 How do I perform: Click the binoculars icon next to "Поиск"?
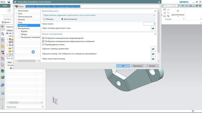pyautogui.click(x=16, y=6)
